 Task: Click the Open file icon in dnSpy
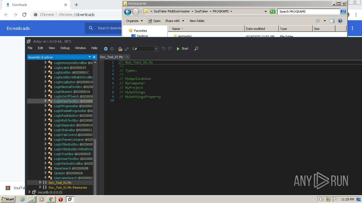pyautogui.click(x=120, y=48)
